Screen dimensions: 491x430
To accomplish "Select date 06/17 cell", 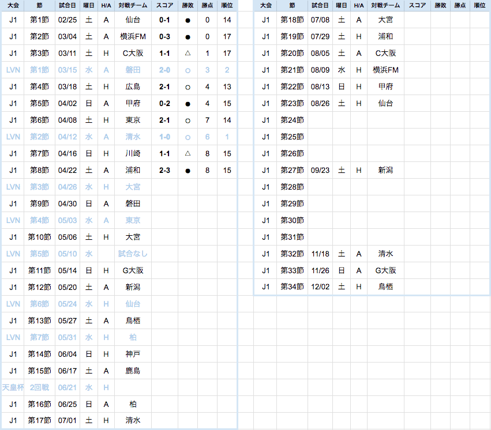I will coord(68,371).
